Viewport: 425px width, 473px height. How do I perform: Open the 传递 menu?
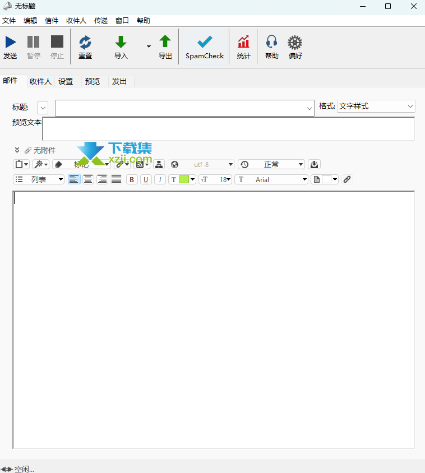click(x=101, y=21)
